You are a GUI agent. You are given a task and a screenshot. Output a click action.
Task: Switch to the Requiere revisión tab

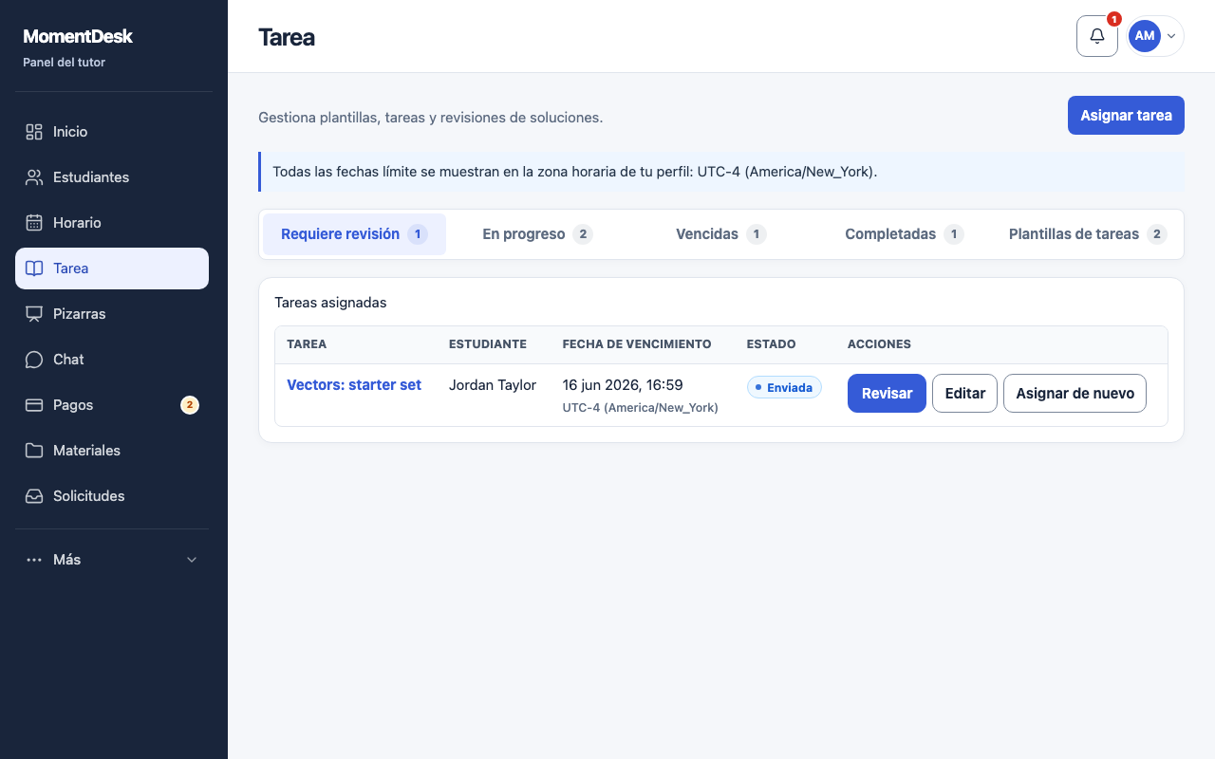click(354, 234)
